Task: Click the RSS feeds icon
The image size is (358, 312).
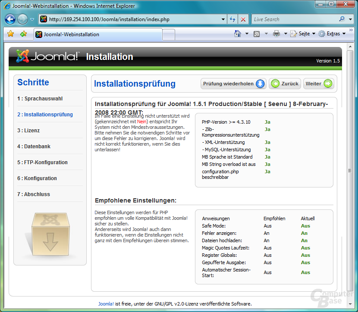Action: click(x=257, y=34)
